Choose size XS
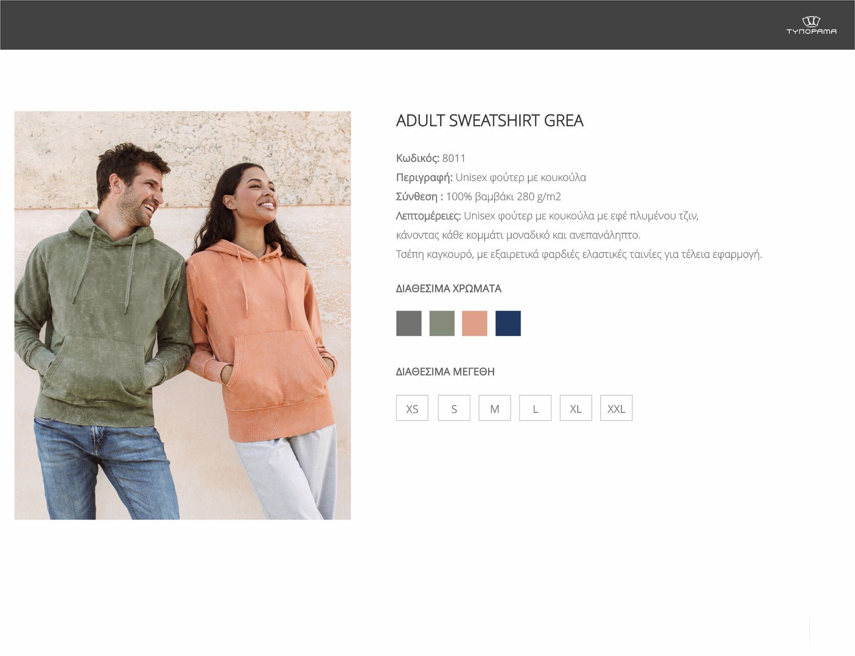Screen dimensions: 855x656 pyautogui.click(x=412, y=408)
